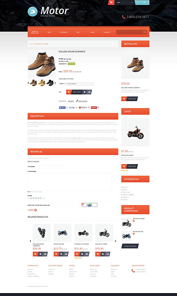177x296 pixels.
Task: Expand the Cart dropdown in header
Action: click(x=124, y=2)
